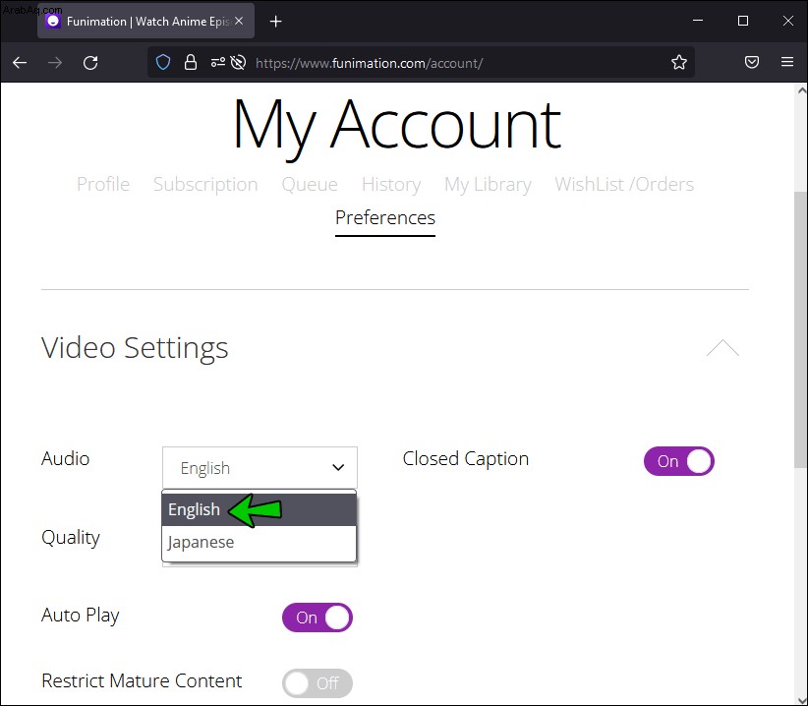Select English in the audio list
Viewport: 808px width, 706px height.
[x=259, y=509]
